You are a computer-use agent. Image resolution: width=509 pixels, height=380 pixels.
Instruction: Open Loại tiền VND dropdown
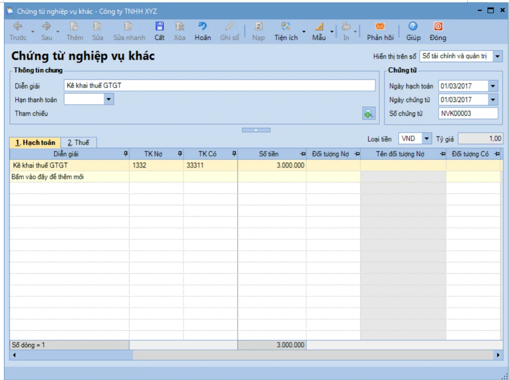click(x=427, y=139)
